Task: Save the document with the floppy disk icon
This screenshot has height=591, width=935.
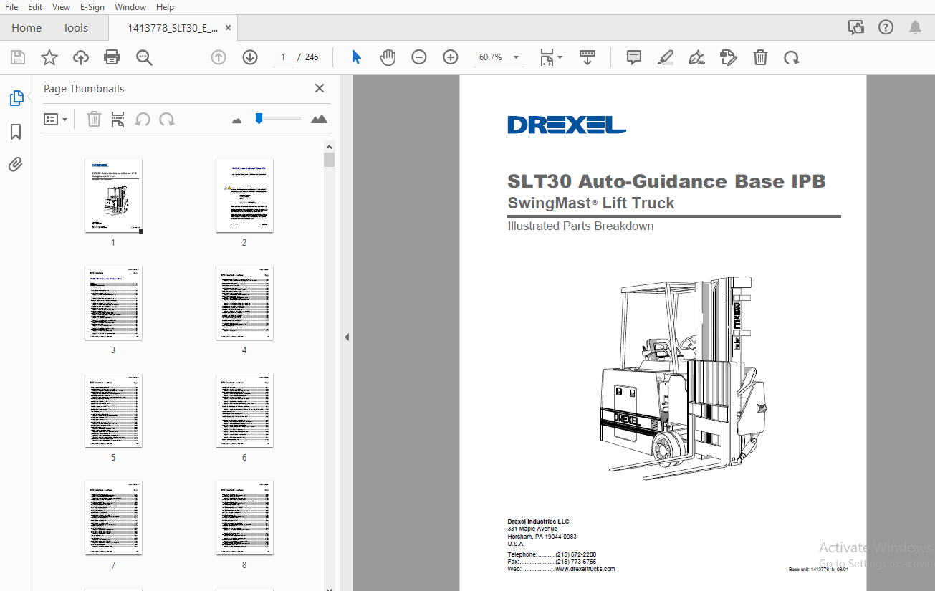Action: click(18, 57)
